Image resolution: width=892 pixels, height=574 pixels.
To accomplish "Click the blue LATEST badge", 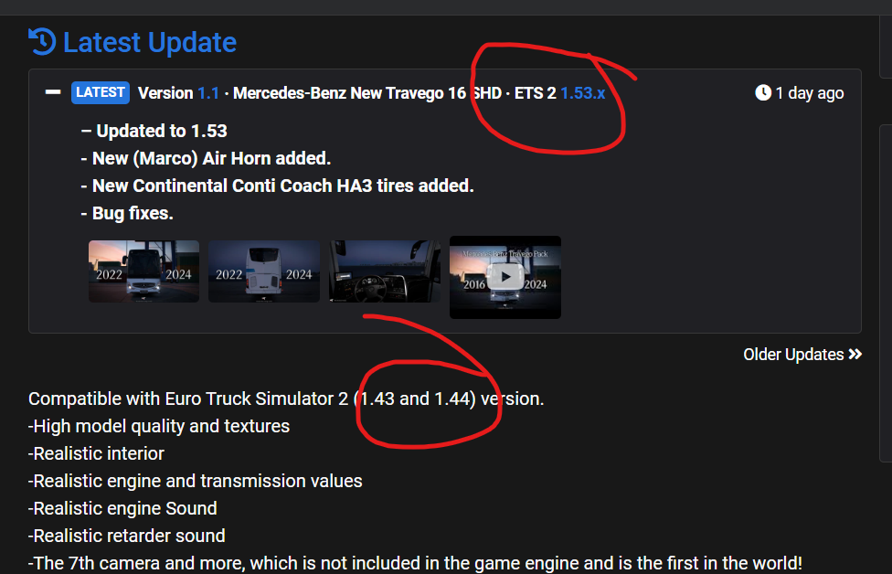I will [101, 92].
